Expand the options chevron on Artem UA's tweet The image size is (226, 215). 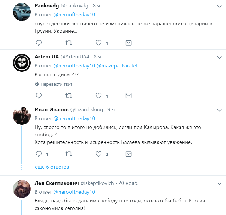219,57
